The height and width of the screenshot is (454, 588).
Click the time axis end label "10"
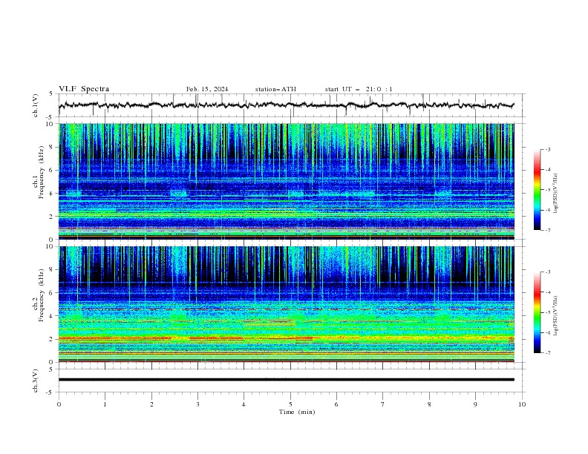click(x=522, y=404)
